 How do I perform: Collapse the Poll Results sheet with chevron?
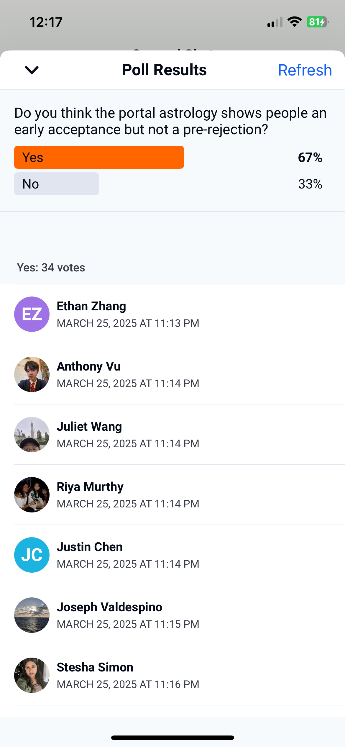(x=32, y=70)
